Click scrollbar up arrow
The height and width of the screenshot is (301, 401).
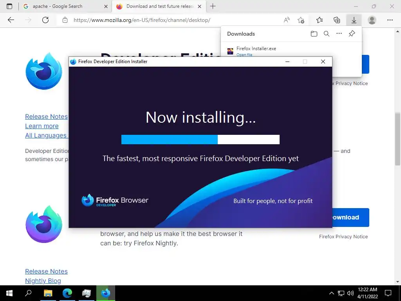pos(397,31)
